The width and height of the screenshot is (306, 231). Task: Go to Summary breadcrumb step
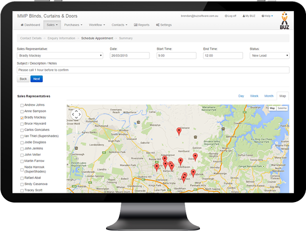click(125, 38)
